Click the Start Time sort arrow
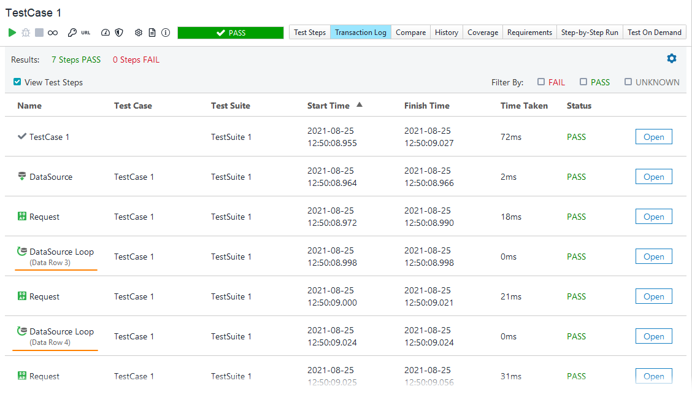Screen dimensions: 692x394 (359, 104)
